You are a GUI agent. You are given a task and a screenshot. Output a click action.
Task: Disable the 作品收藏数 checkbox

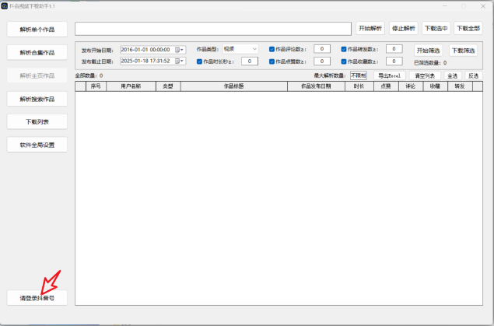[343, 61]
